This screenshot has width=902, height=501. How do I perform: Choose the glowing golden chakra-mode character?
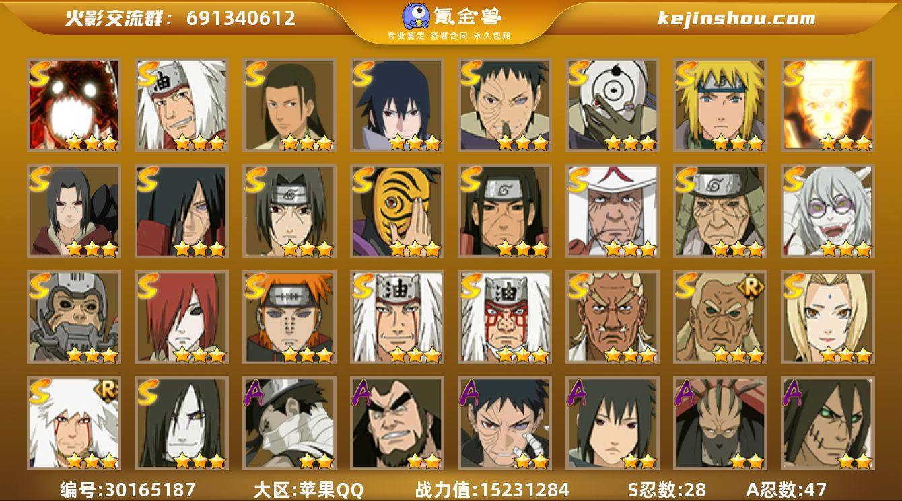827,105
